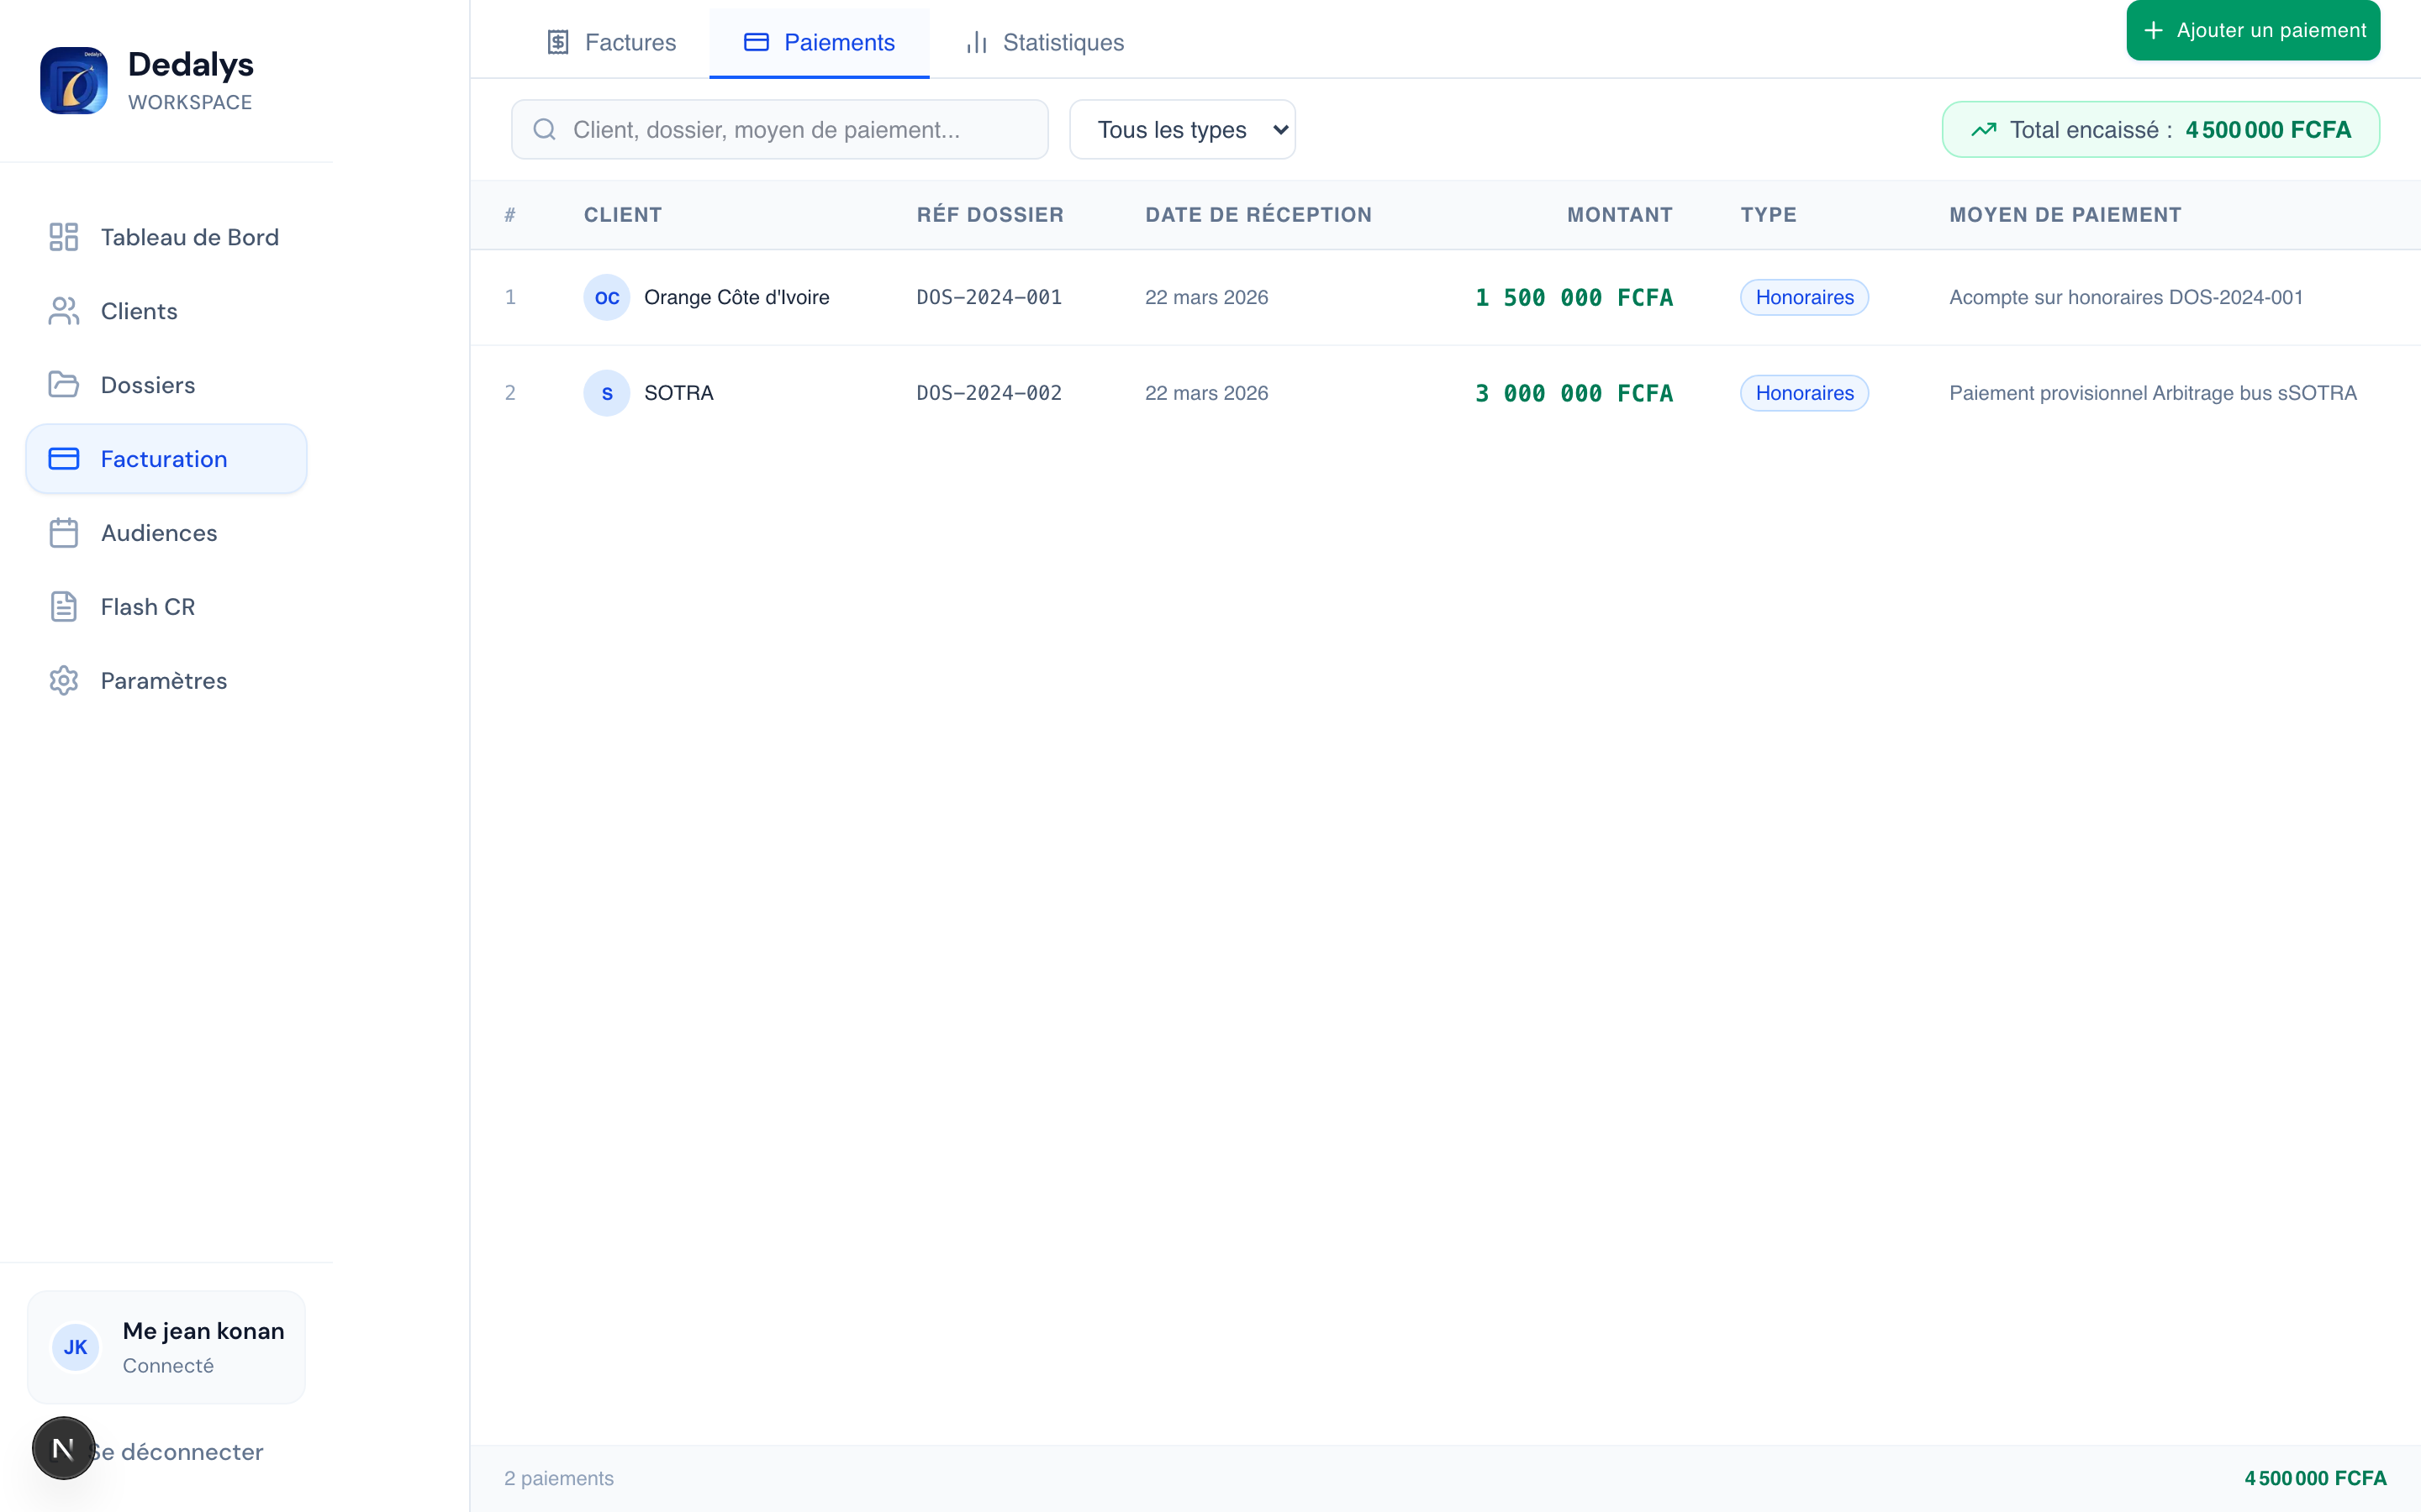The width and height of the screenshot is (2421, 1512).
Task: Open the Audiences calendar icon
Action: [x=64, y=532]
